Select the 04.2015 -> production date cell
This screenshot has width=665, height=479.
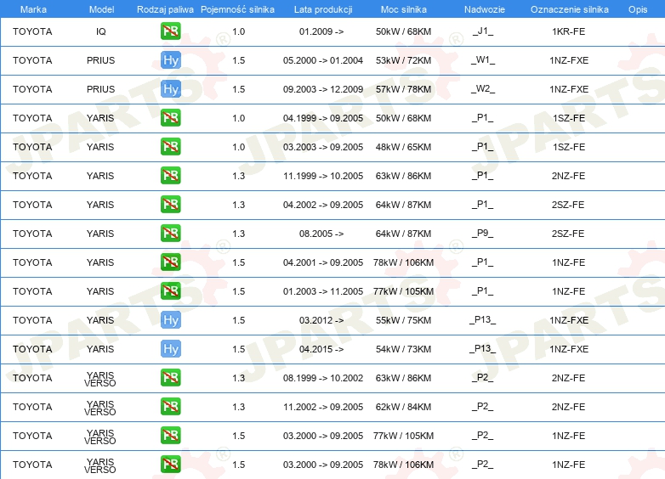[321, 348]
